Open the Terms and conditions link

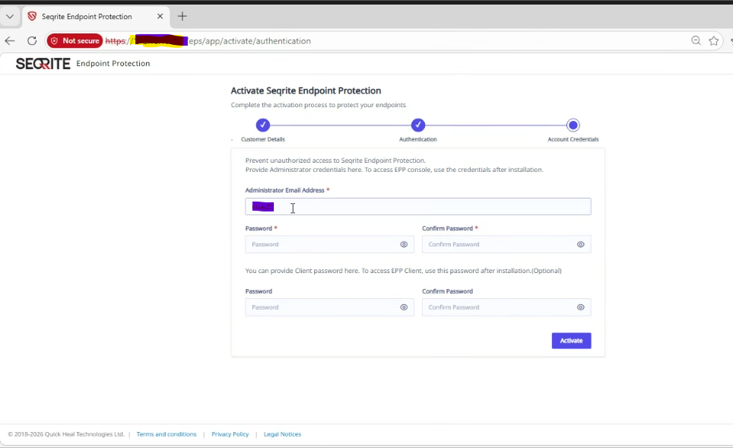click(167, 434)
